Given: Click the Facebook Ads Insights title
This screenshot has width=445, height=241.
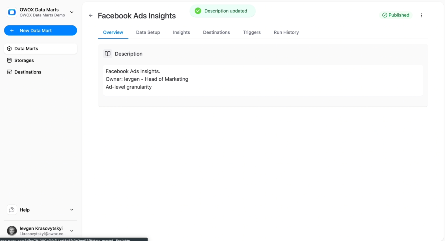Looking at the screenshot, I should [137, 16].
